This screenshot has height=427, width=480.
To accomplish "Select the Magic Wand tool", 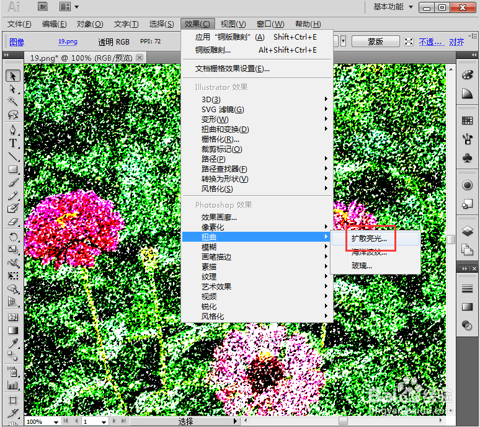I will point(13,101).
